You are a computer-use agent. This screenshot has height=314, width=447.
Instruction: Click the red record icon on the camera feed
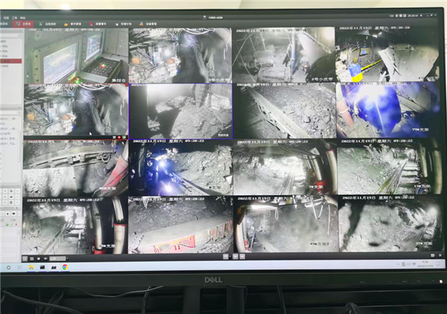119,138
